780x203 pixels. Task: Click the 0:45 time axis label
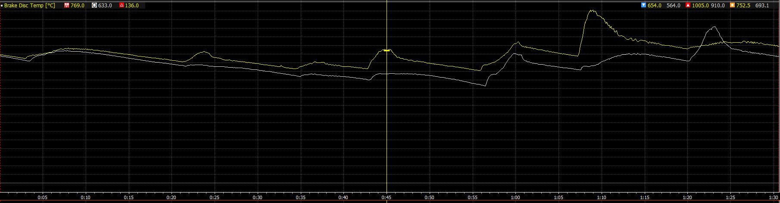point(387,198)
